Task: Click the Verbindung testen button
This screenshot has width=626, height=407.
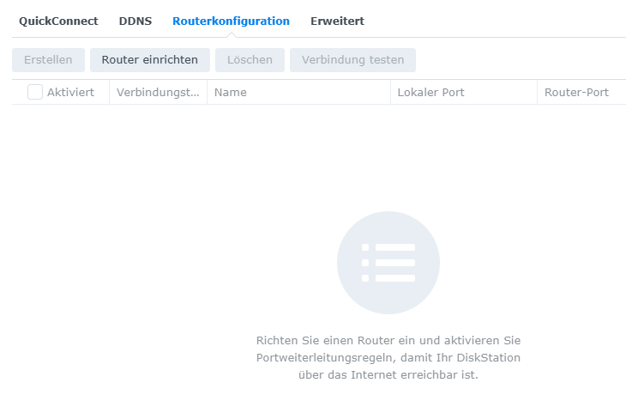Action: click(x=352, y=60)
